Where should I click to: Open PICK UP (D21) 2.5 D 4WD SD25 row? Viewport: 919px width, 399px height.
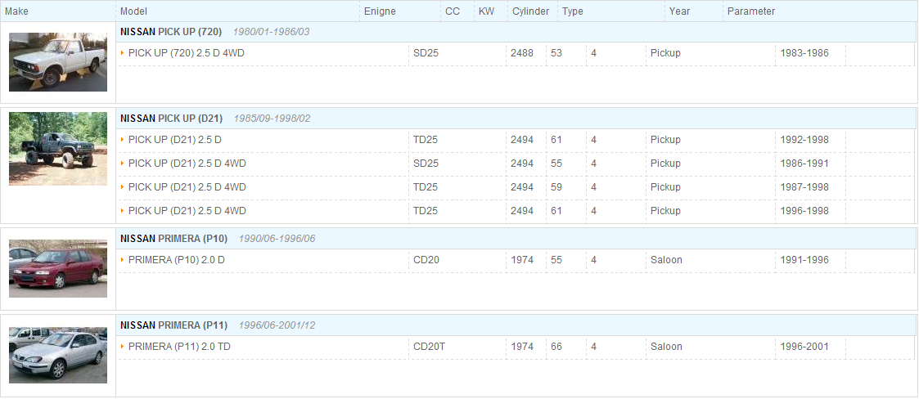(516, 164)
